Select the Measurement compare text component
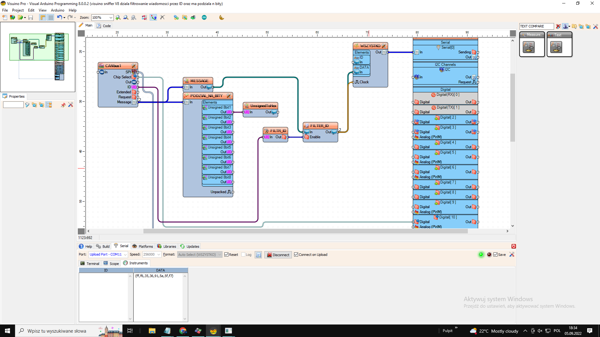The height and width of the screenshot is (337, 600). 532,44
